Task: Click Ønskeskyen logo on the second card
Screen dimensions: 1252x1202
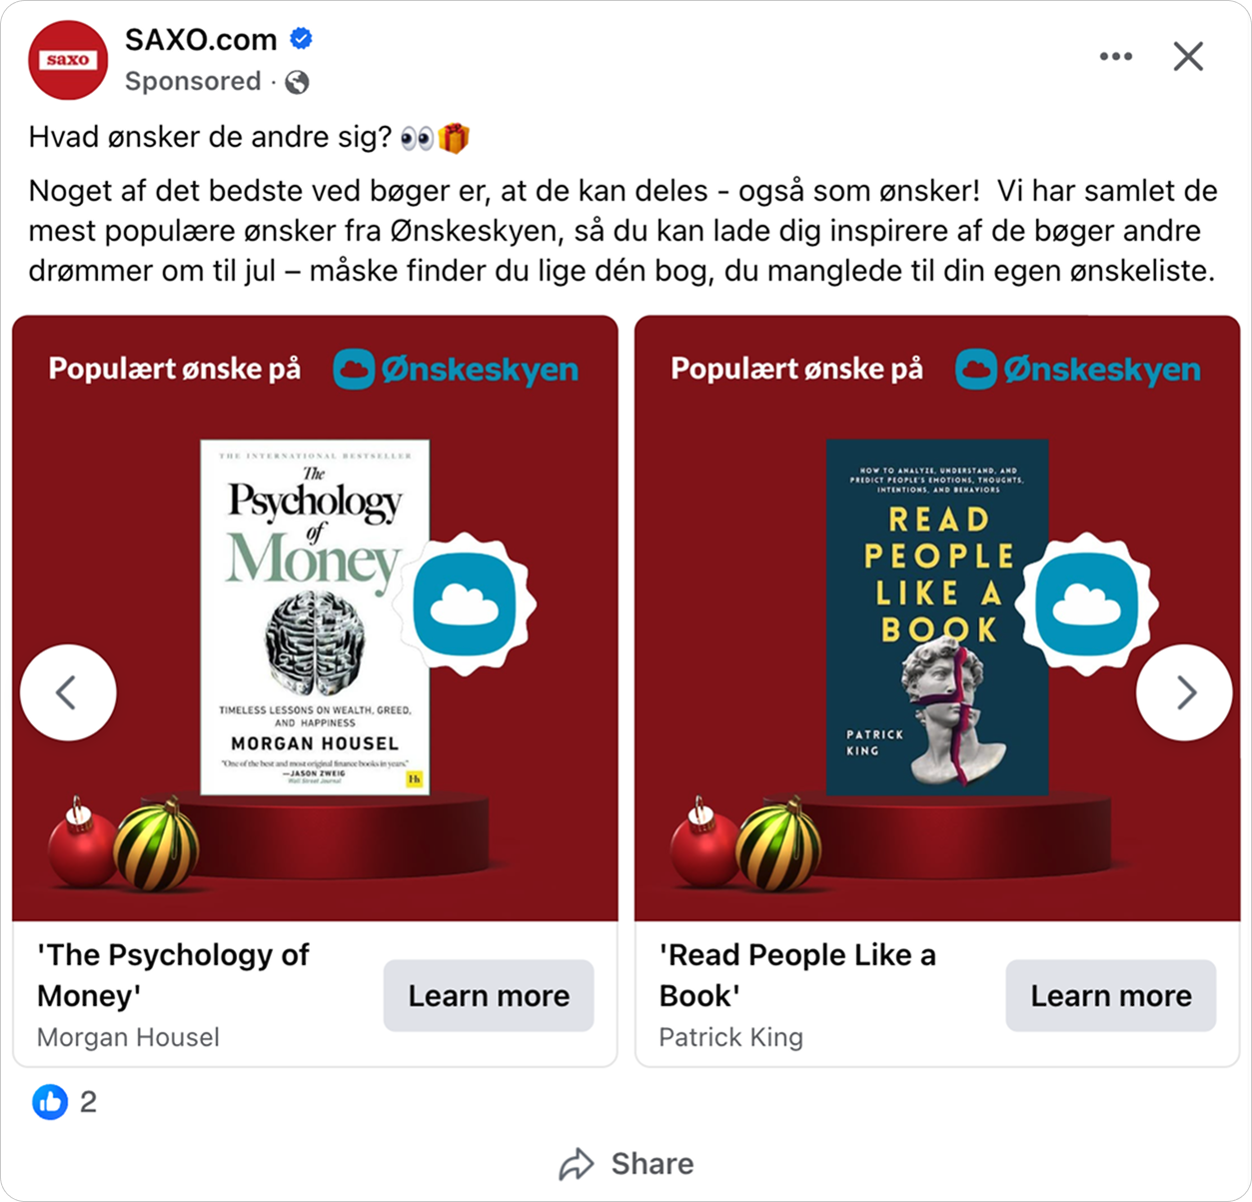Action: click(x=1078, y=370)
